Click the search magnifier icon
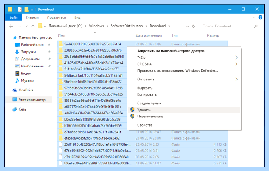 click(256, 26)
